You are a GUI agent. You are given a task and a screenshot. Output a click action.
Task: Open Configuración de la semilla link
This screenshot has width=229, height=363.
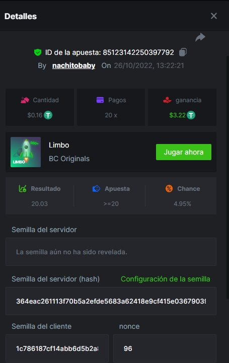point(166,279)
